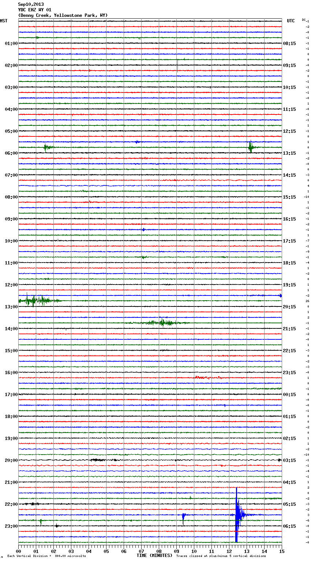
Task: Select the station code YDC EHZ WY 01
Action: click(x=35, y=10)
